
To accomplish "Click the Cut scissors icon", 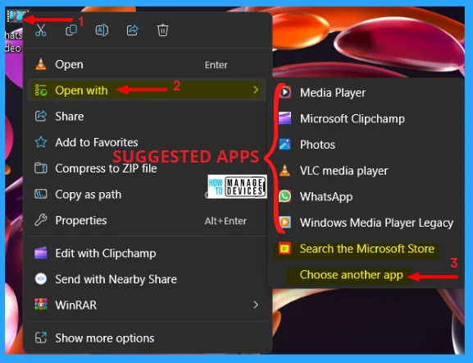I will [x=41, y=30].
